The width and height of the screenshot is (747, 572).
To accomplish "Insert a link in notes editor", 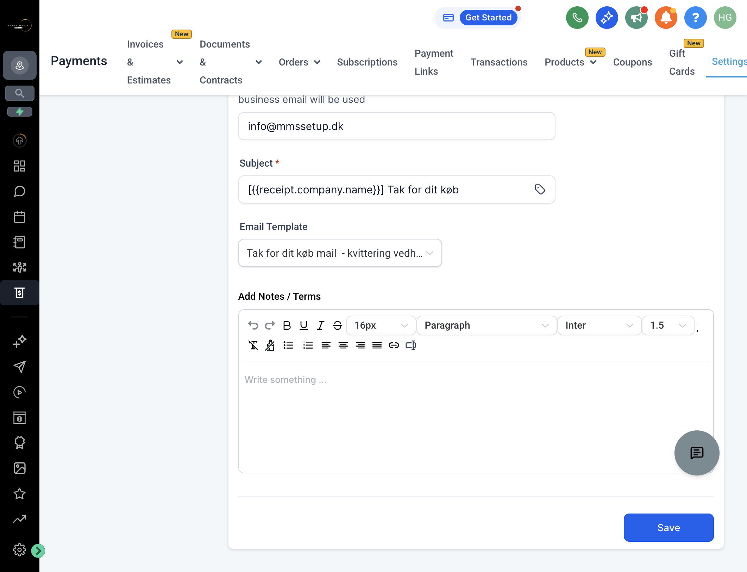I will (x=394, y=345).
